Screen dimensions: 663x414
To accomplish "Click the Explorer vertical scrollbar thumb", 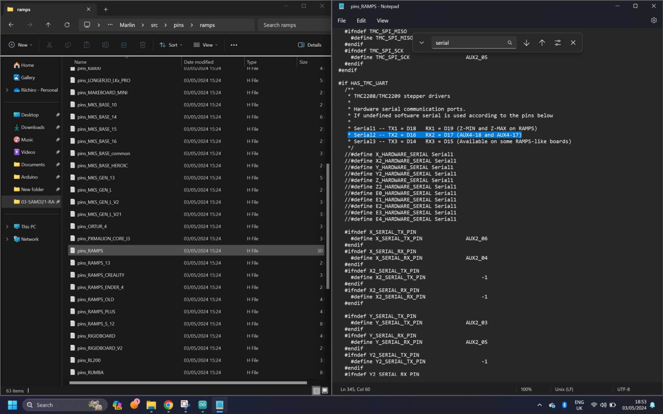I will tap(328, 226).
